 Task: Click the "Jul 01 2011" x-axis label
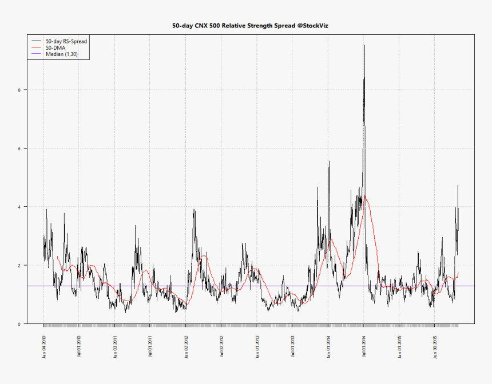(150, 346)
